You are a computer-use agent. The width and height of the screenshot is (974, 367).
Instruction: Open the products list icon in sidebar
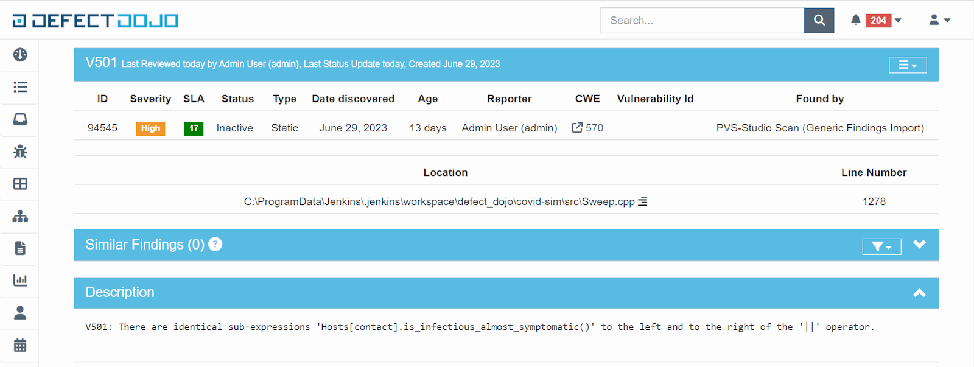tap(20, 87)
